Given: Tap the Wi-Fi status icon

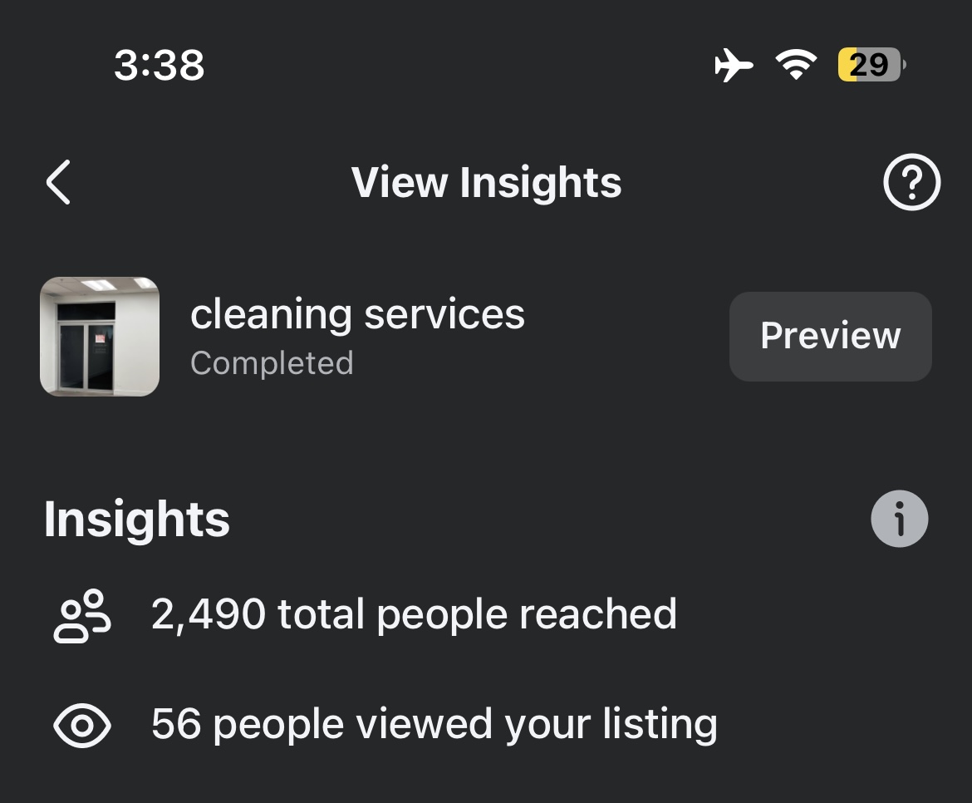Looking at the screenshot, I should [x=796, y=65].
